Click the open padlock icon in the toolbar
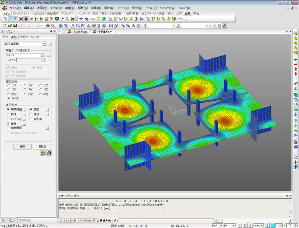The image size is (299, 228). [219, 26]
